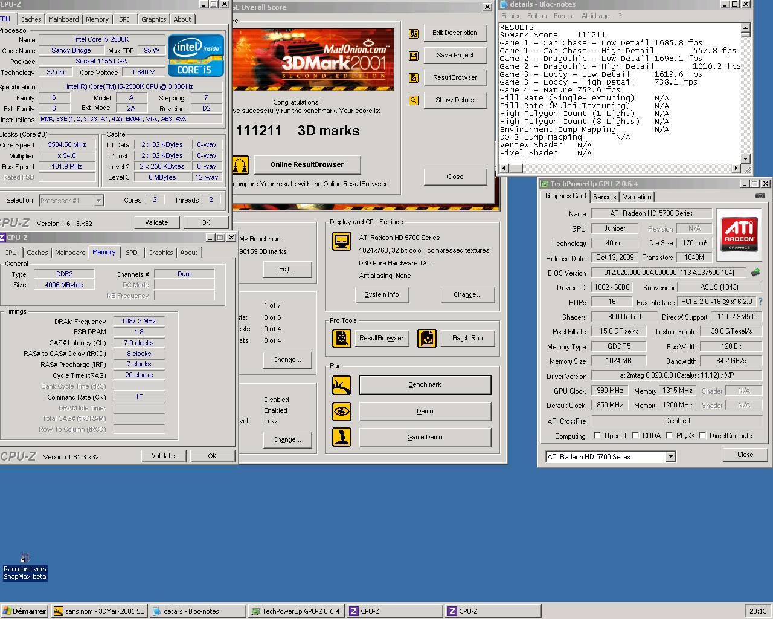The height and width of the screenshot is (619, 773).
Task: Click the green BIOS save chip icon in GPU-Z
Action: (755, 273)
